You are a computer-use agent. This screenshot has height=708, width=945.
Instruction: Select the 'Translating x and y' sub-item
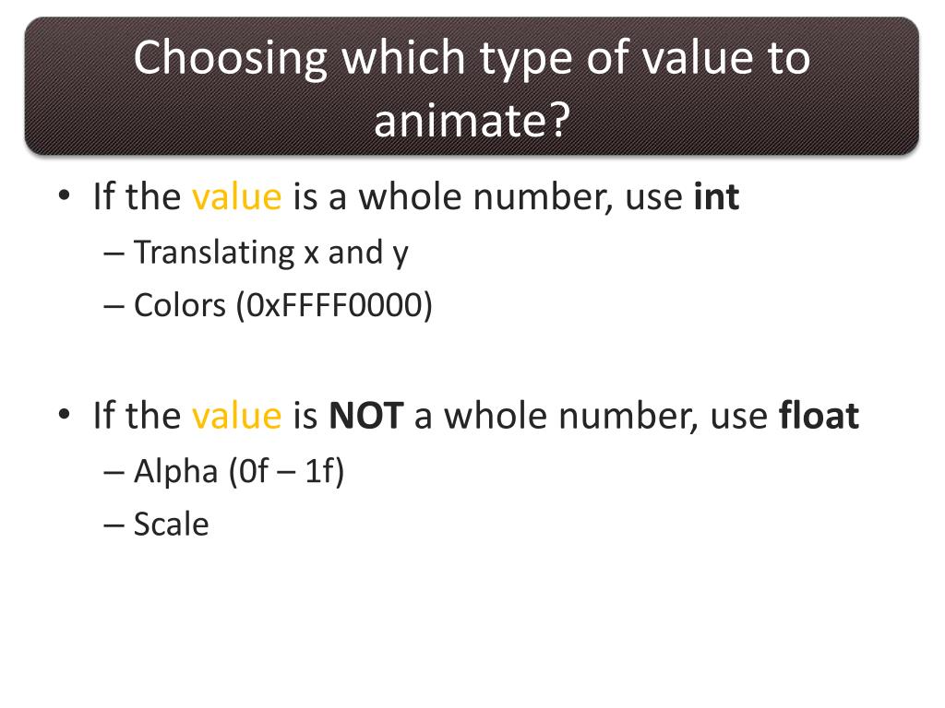click(271, 253)
